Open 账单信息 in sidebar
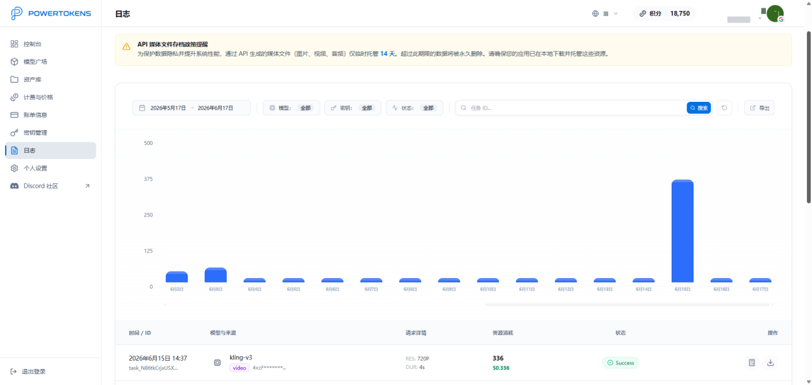The image size is (812, 385). click(x=51, y=115)
